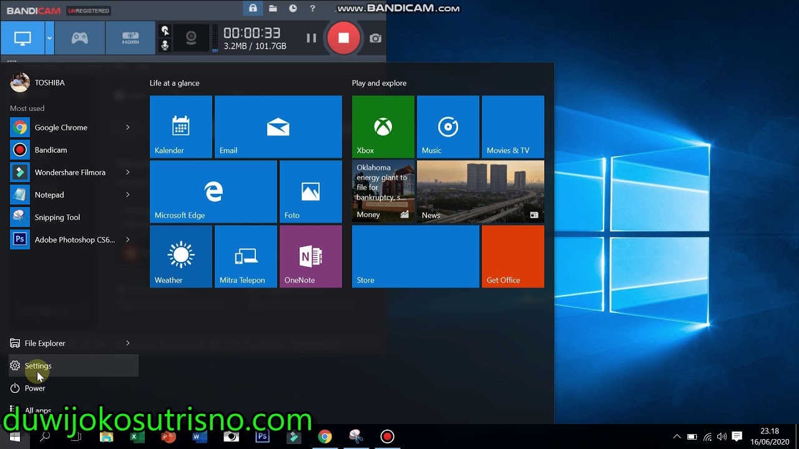Expand File Explorer jump list arrow

[x=128, y=343]
